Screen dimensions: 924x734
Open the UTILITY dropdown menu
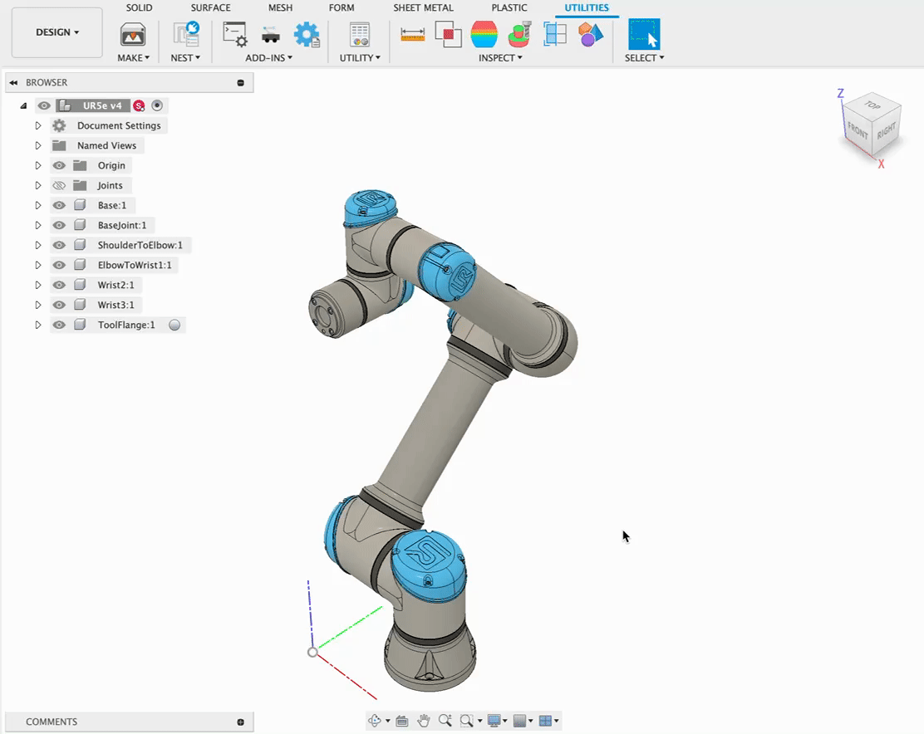360,57
